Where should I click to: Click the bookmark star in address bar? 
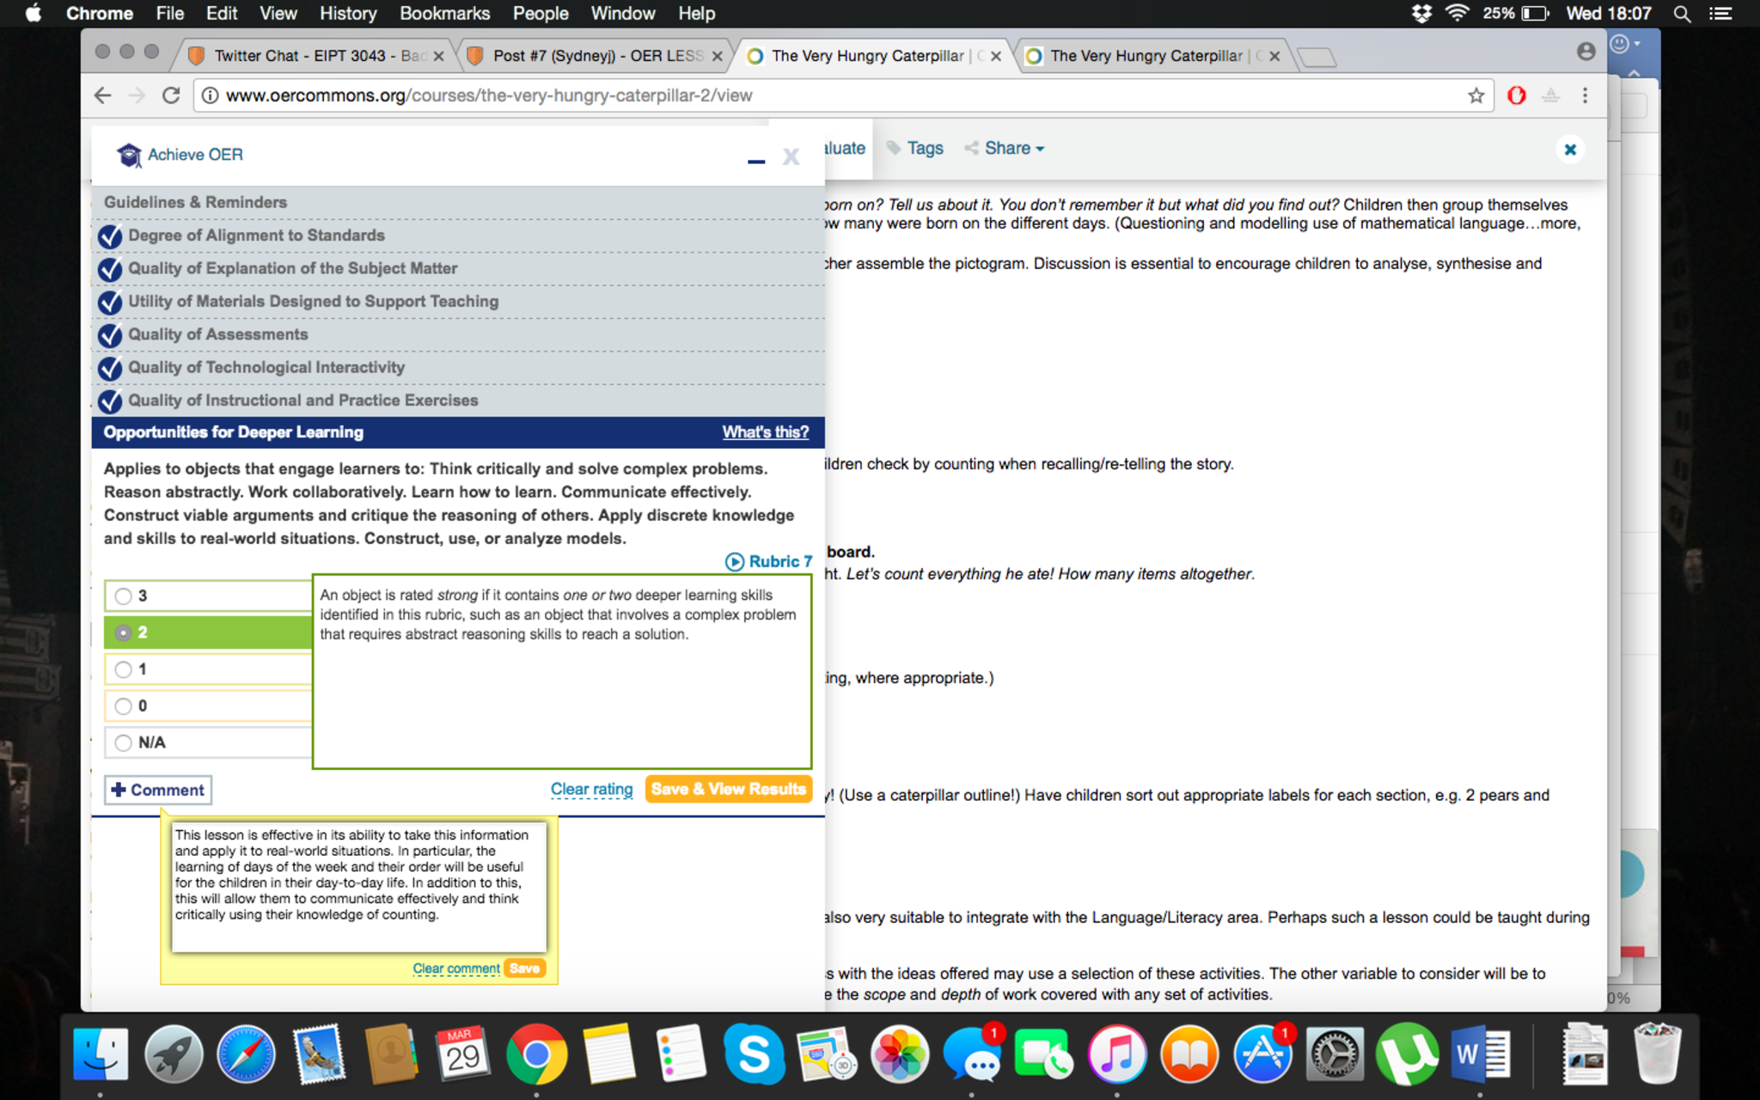1476,95
